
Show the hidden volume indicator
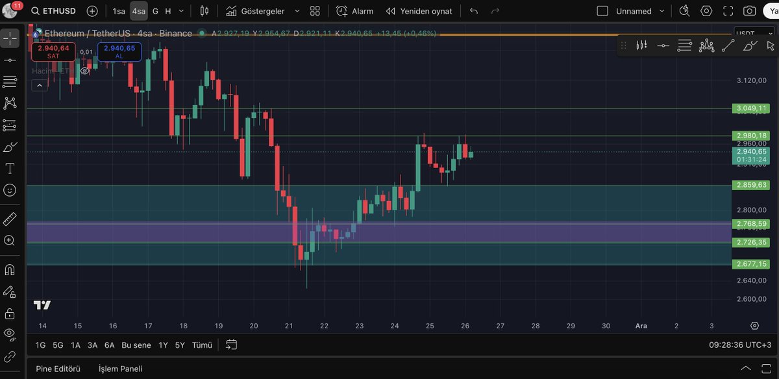[x=84, y=71]
